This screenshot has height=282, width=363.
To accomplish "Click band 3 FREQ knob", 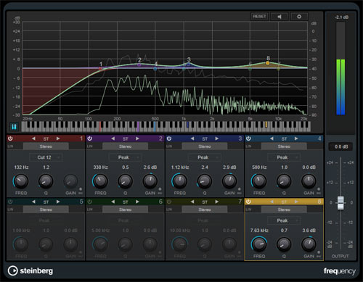I will (179, 181).
